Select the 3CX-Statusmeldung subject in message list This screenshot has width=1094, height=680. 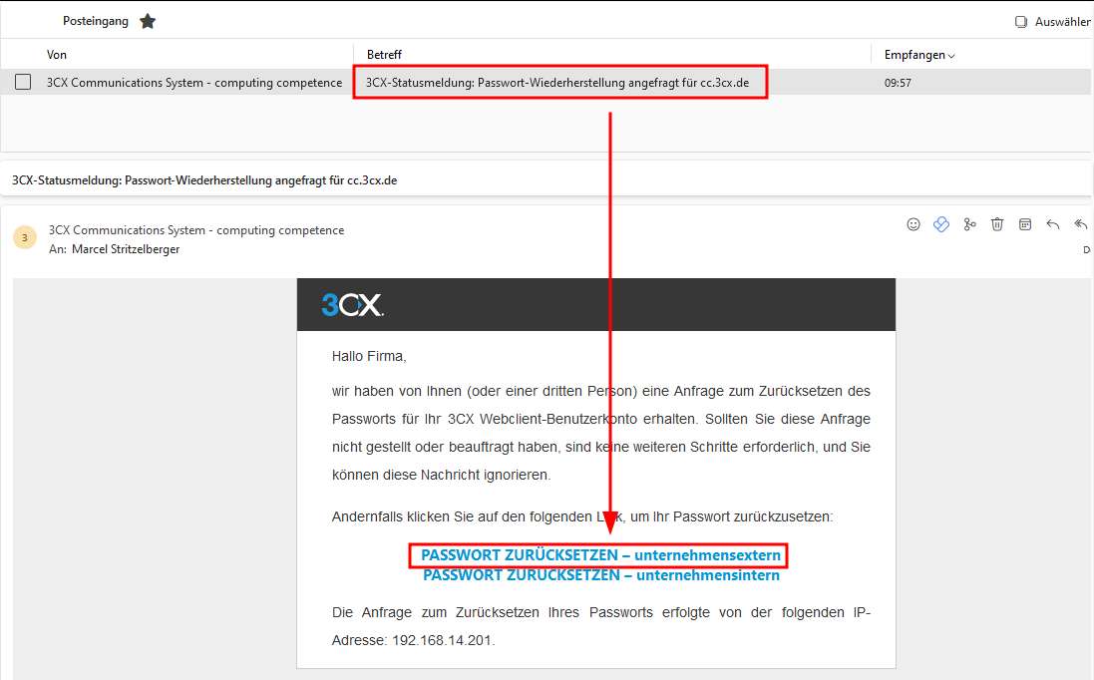pos(557,83)
